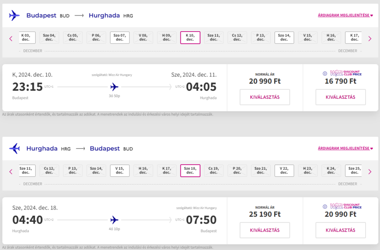Viewport: 380px width, 250px height.
Task: Choose discount club 16 790 Ft outbound Kiválasztás
Action: click(x=341, y=97)
